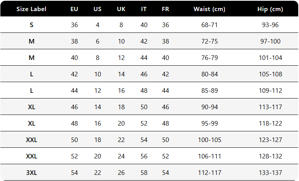Select the FR column header
299x181 pixels.
pyautogui.click(x=165, y=9)
